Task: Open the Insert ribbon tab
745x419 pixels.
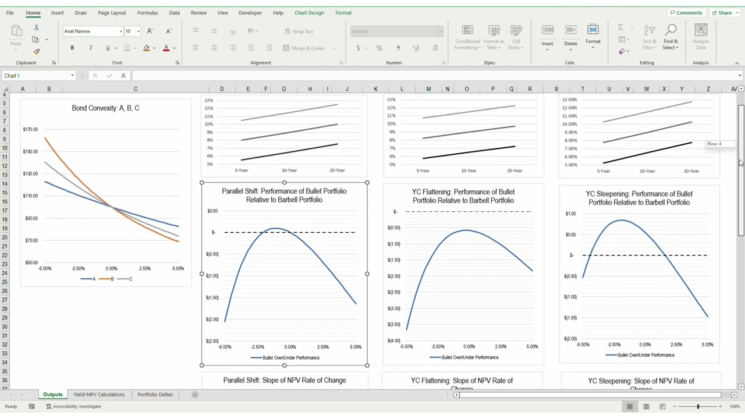Action: coord(57,13)
